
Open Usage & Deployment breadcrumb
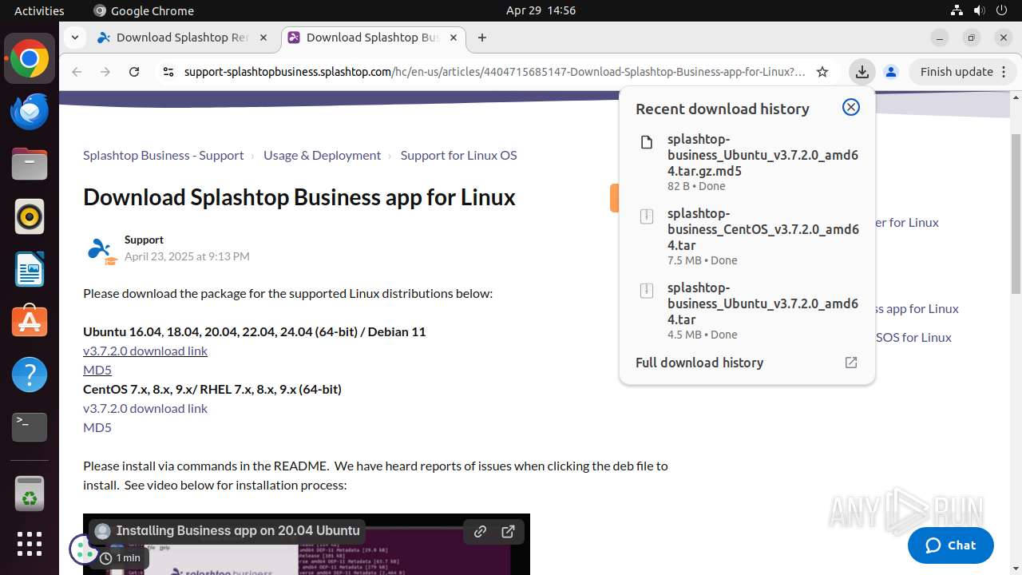pos(323,156)
